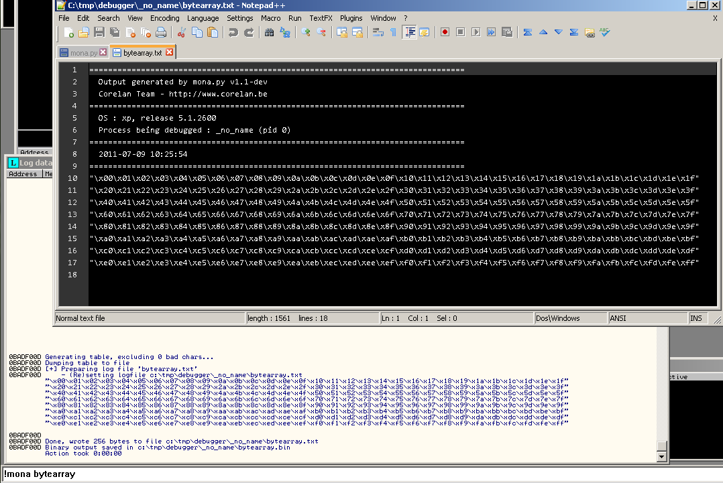Image resolution: width=723 pixels, height=483 pixels.
Task: Toggle Show All Characters pilcrow button
Action: [393, 32]
